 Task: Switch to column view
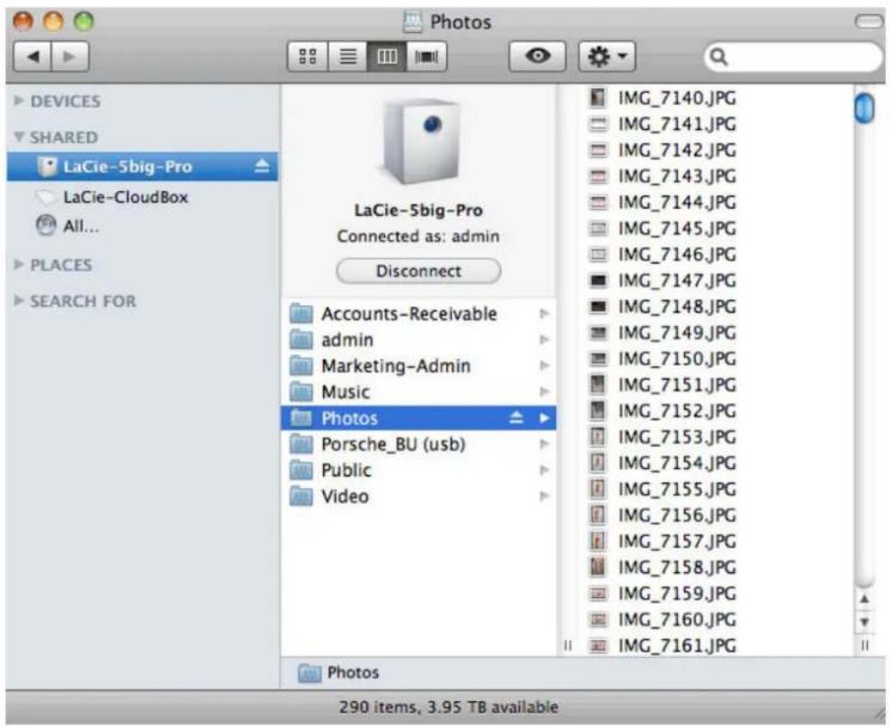(x=387, y=56)
